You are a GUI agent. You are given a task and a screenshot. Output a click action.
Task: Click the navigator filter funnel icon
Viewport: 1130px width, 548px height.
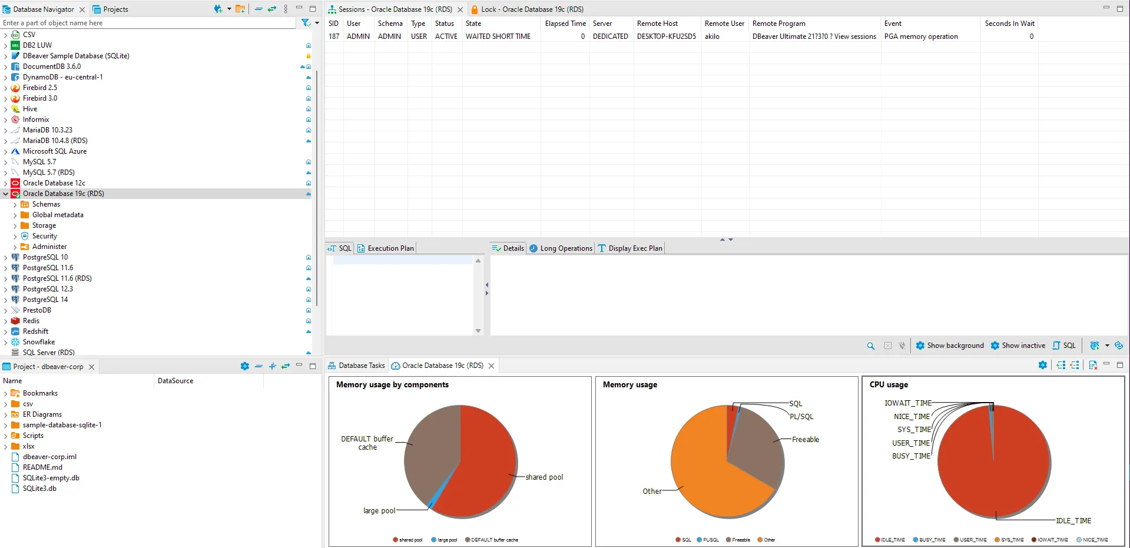pyautogui.click(x=306, y=23)
